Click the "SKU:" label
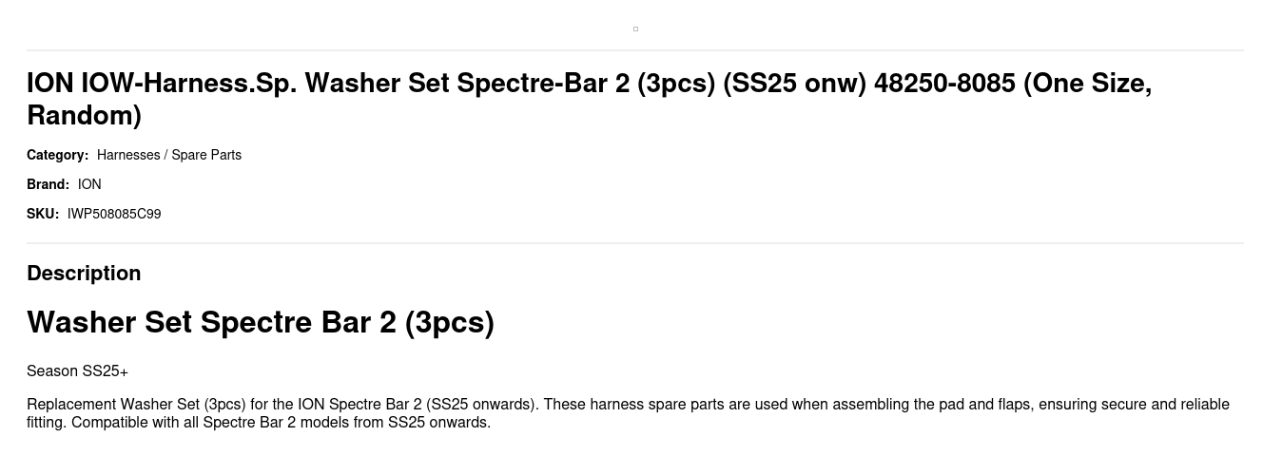The height and width of the screenshot is (475, 1263). 43,214
